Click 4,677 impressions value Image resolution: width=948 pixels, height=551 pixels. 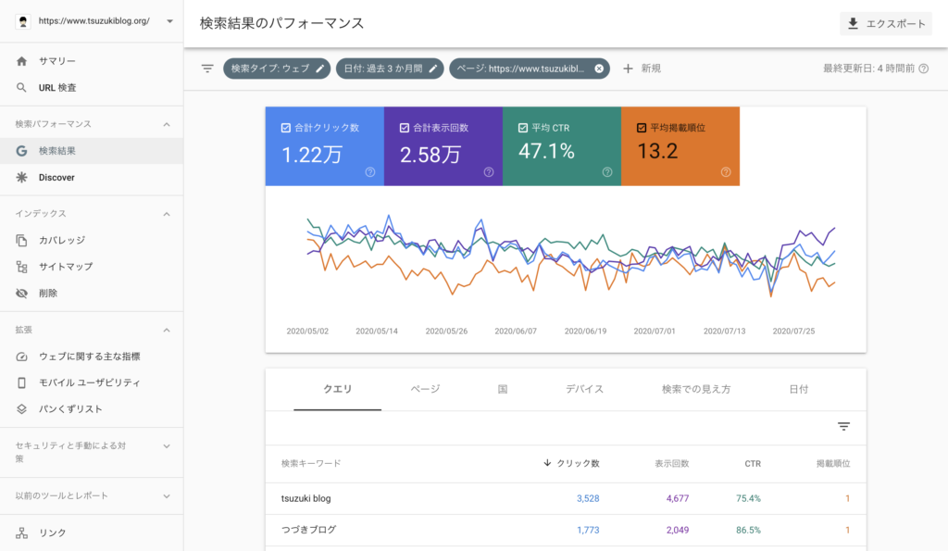coord(678,498)
